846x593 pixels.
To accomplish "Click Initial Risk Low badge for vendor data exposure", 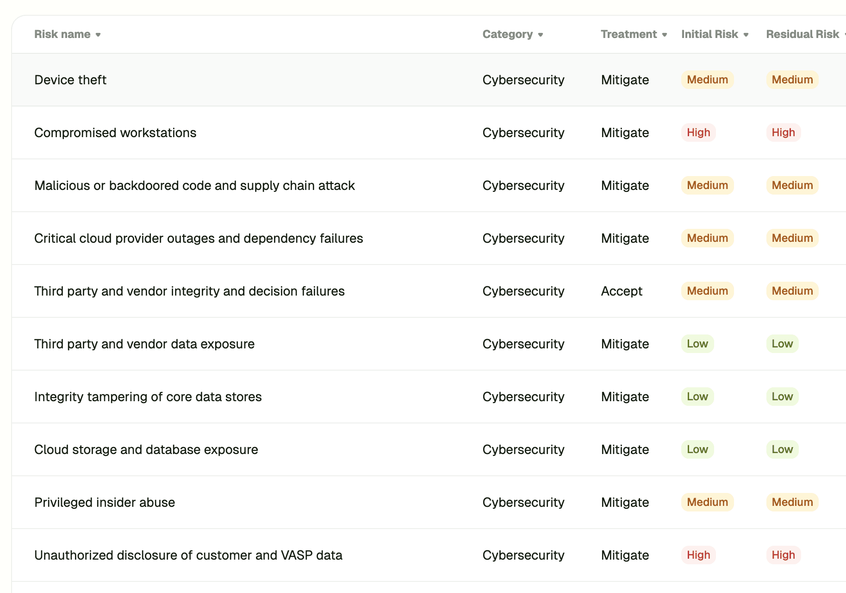I will pos(697,344).
